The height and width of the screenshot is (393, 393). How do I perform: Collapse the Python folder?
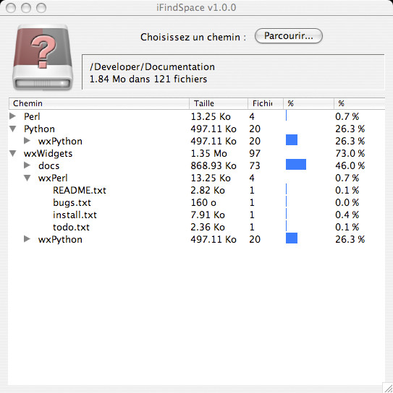click(12, 129)
